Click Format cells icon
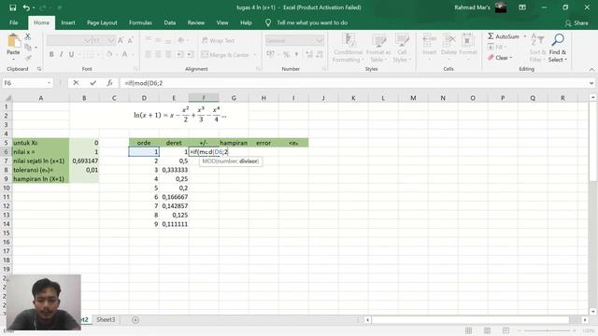This screenshot has width=598, height=336. (468, 40)
